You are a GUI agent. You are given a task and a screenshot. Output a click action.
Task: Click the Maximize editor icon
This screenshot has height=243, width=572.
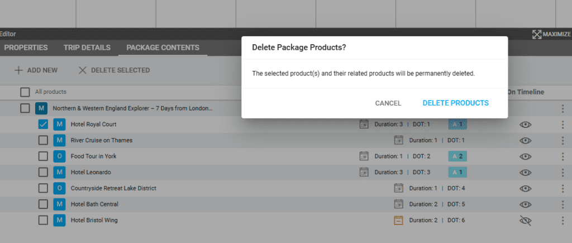pyautogui.click(x=537, y=35)
